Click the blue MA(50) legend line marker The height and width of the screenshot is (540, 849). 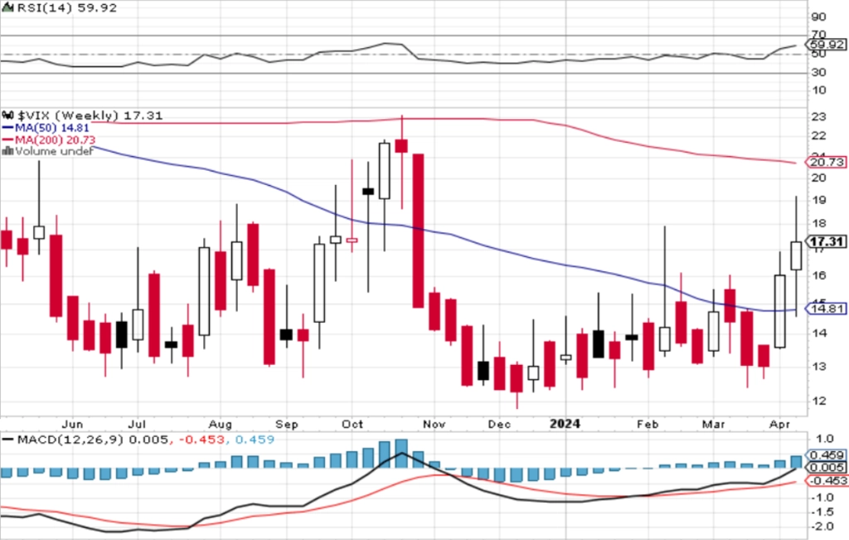click(7, 128)
